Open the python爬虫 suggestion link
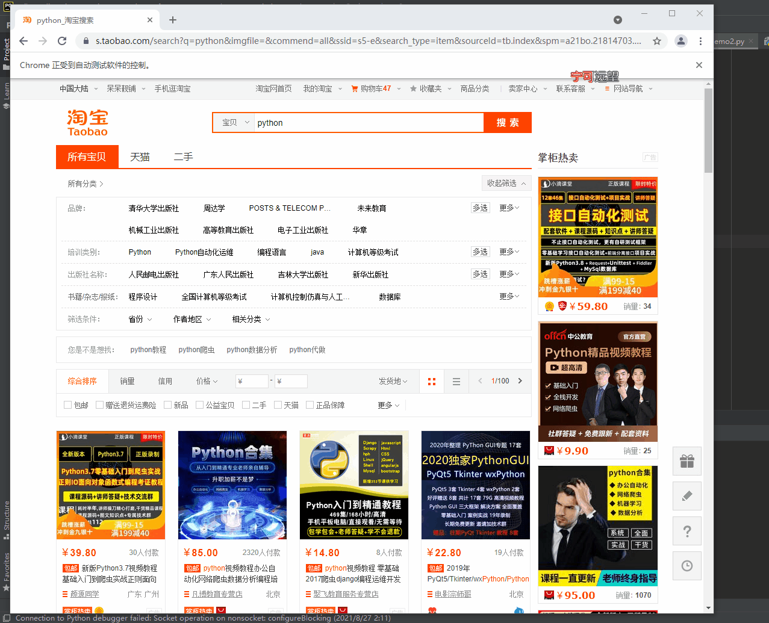Image resolution: width=769 pixels, height=623 pixels. (x=196, y=350)
